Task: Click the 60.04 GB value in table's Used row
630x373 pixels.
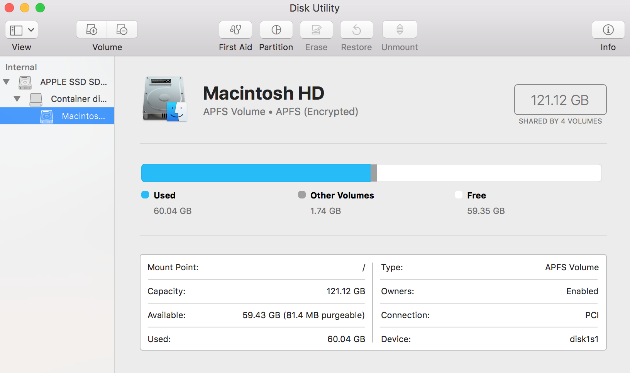Action: click(346, 339)
